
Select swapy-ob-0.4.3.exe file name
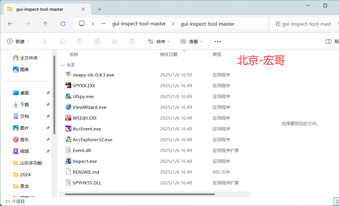pos(93,75)
